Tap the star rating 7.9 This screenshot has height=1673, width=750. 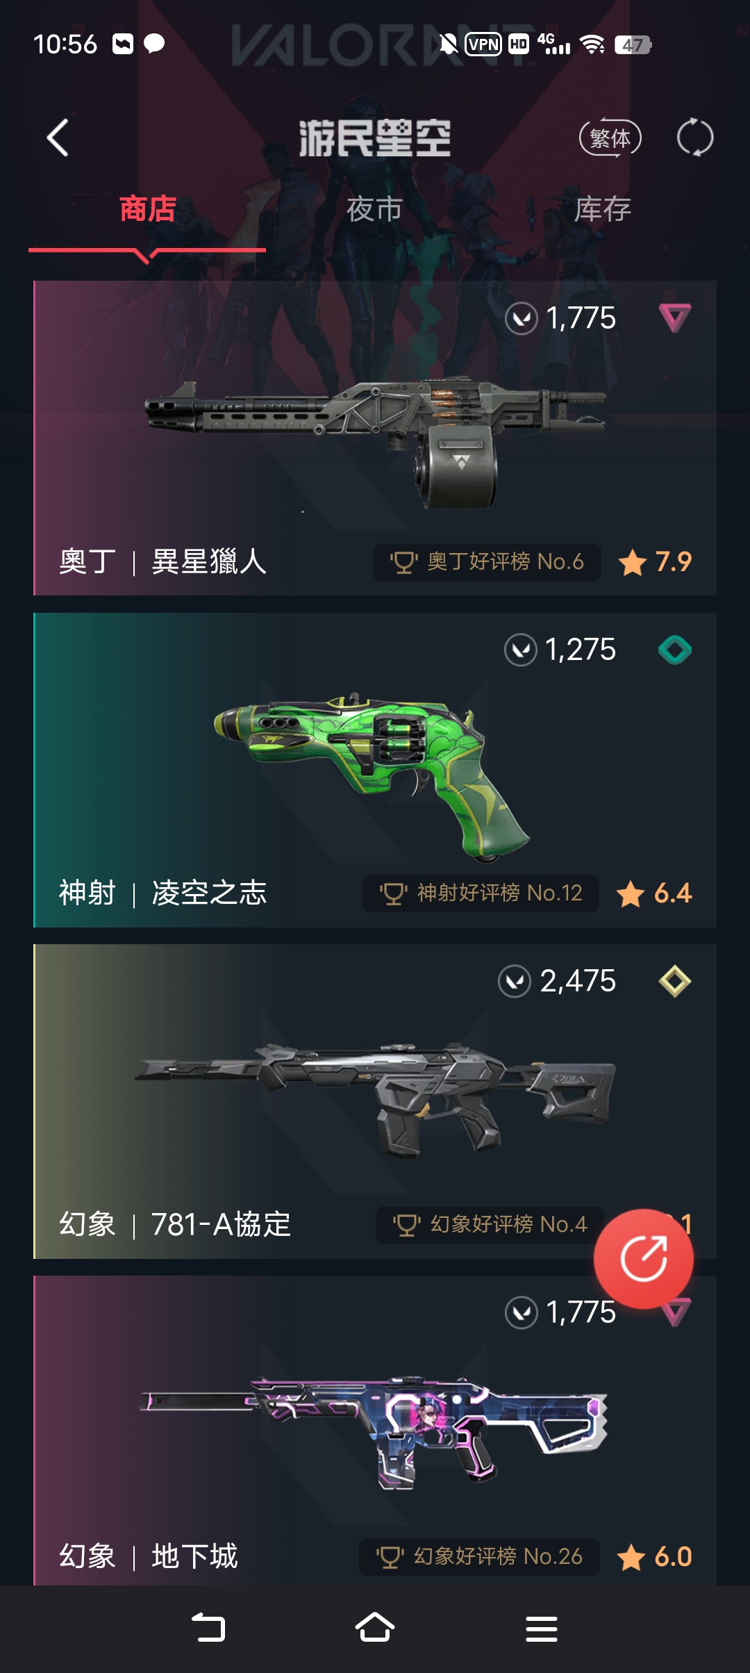[655, 562]
